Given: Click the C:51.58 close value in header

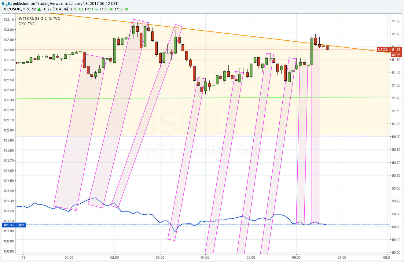Looking at the screenshot, I should pos(121,9).
